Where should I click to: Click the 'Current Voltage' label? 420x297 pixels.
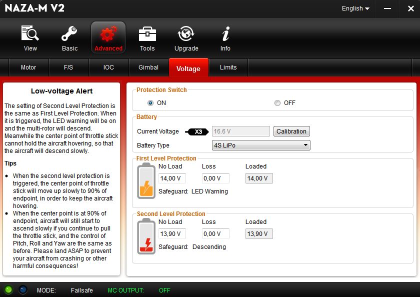click(158, 131)
